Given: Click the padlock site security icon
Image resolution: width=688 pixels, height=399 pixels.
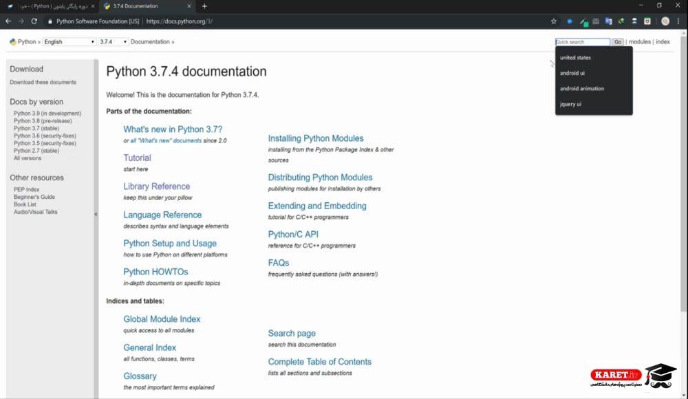Looking at the screenshot, I should click(50, 21).
